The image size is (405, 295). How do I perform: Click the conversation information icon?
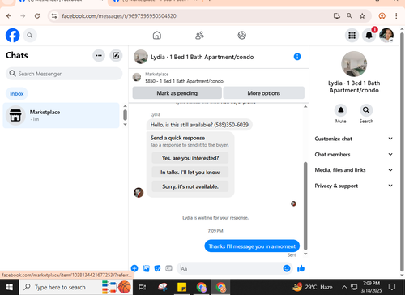[x=297, y=57]
